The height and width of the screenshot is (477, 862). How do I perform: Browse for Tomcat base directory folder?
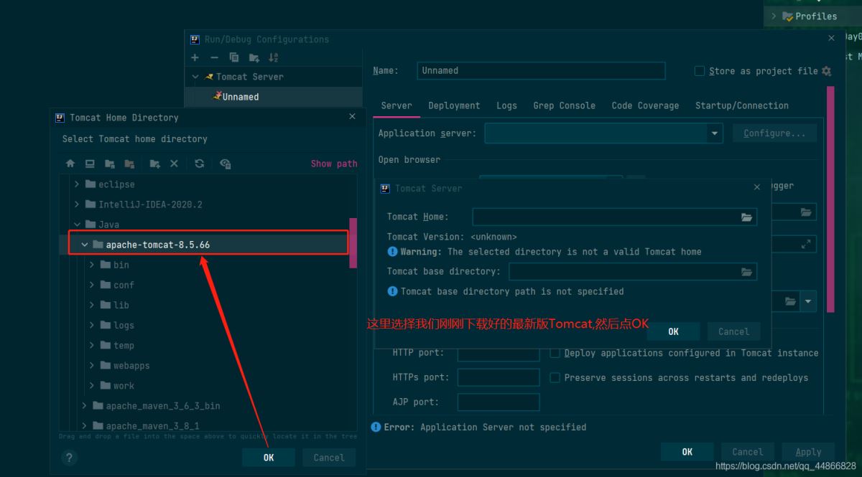pos(746,272)
